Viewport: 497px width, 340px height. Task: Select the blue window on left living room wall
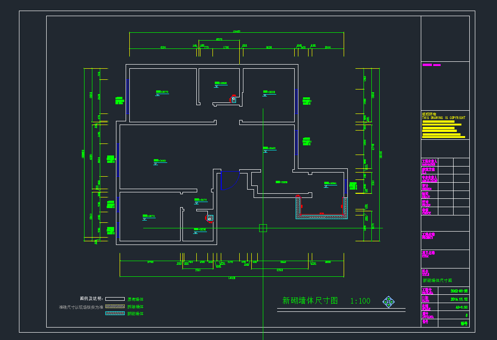(118, 160)
